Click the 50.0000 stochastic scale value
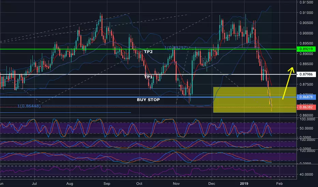The height and width of the screenshot is (187, 318). tap(307, 129)
